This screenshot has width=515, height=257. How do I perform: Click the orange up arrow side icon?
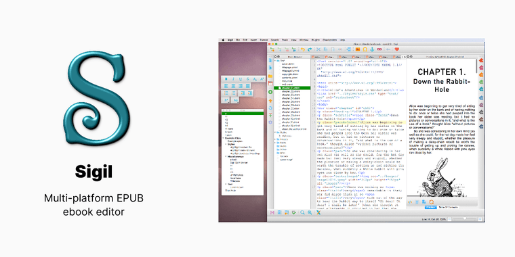(x=270, y=101)
